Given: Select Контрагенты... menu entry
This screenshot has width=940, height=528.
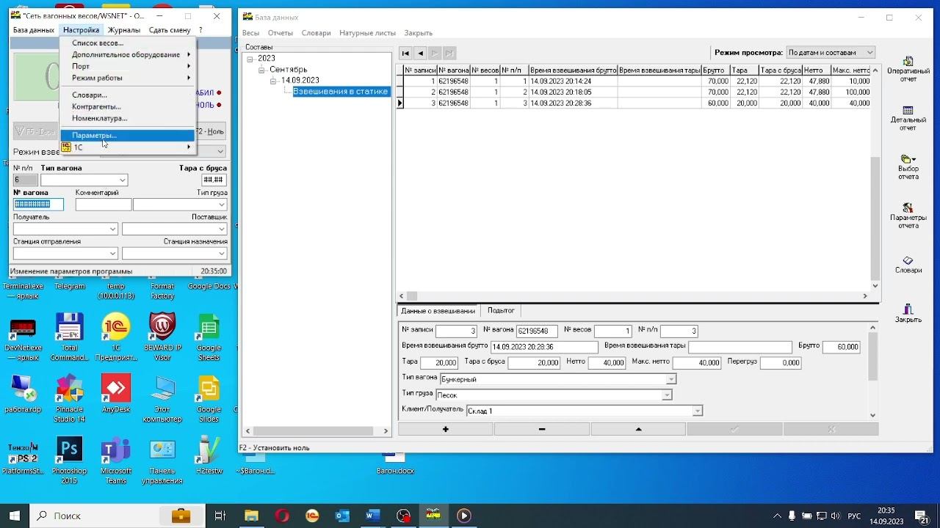Looking at the screenshot, I should coord(127,106).
